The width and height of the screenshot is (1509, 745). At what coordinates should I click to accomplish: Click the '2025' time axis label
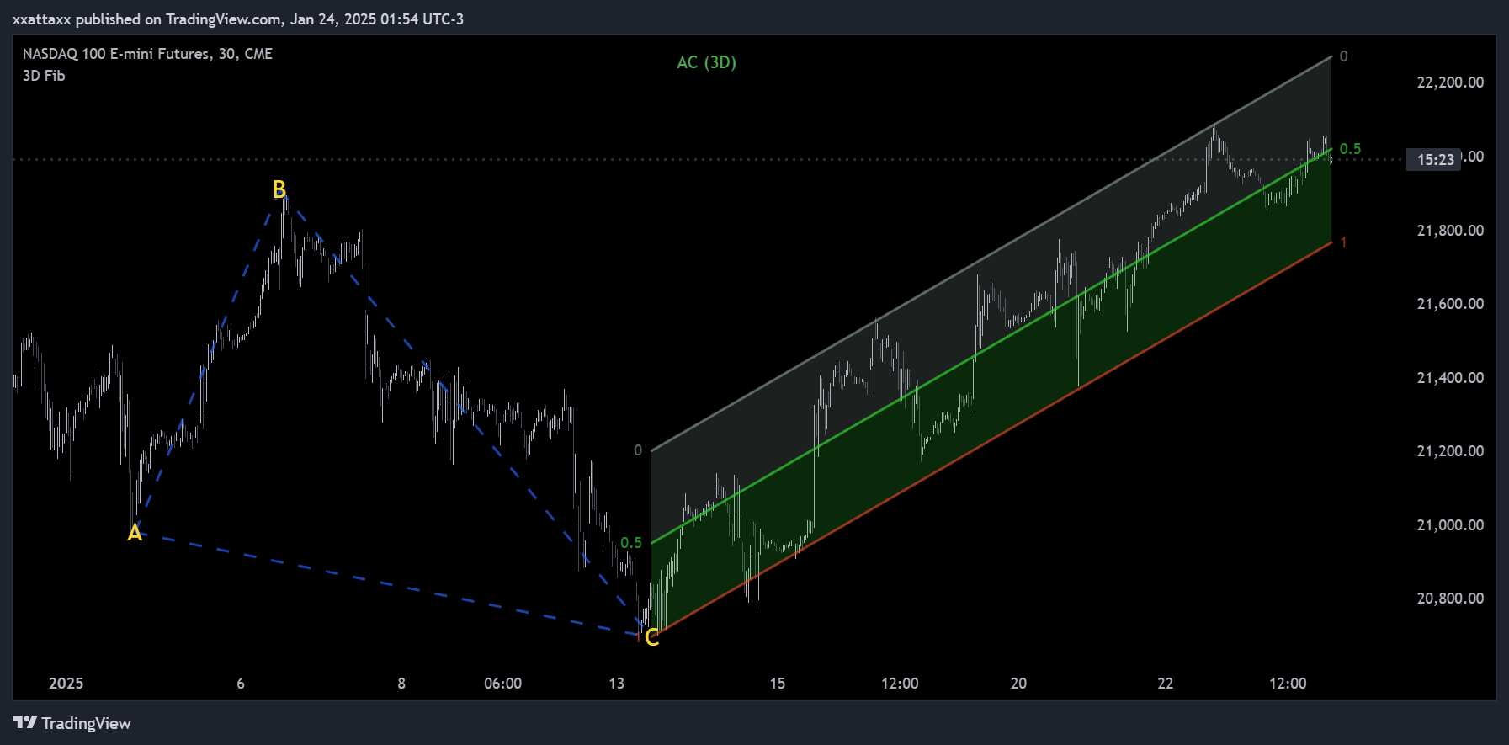[x=66, y=684]
